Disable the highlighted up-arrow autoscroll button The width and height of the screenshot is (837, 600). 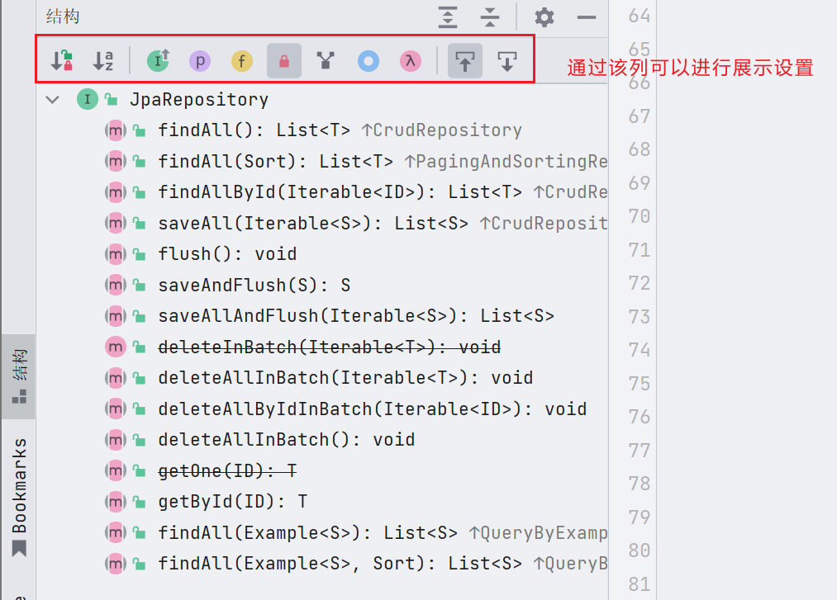point(465,61)
